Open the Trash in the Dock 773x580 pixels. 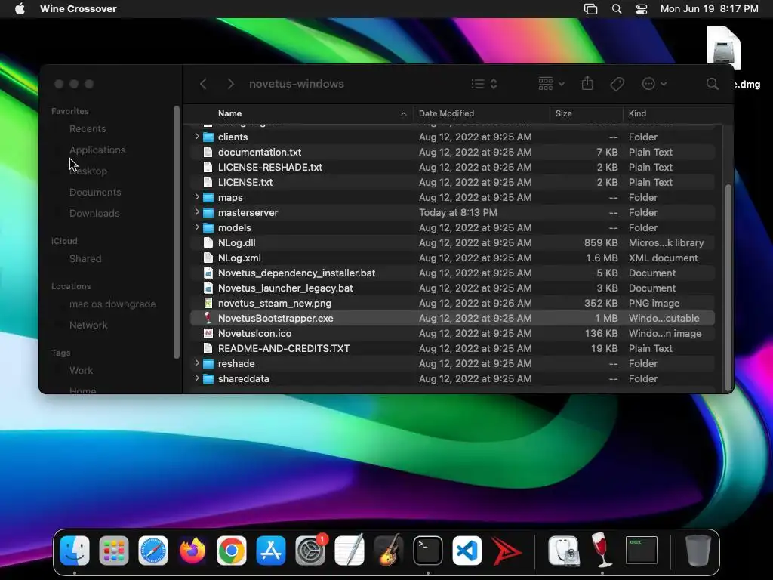coord(698,551)
